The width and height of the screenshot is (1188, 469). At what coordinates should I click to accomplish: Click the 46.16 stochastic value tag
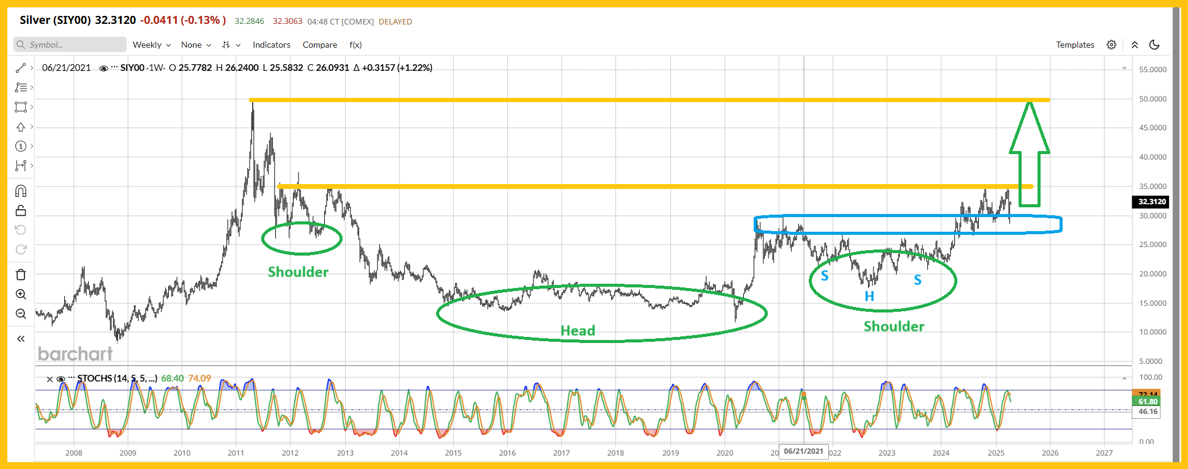click(x=1148, y=412)
